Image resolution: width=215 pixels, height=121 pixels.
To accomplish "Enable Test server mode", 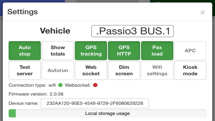I will 25,70.
